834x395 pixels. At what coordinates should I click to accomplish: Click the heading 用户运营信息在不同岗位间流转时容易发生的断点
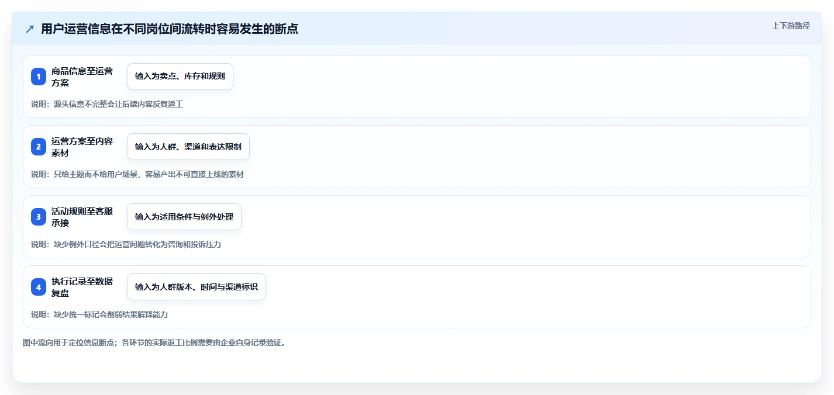coord(170,29)
